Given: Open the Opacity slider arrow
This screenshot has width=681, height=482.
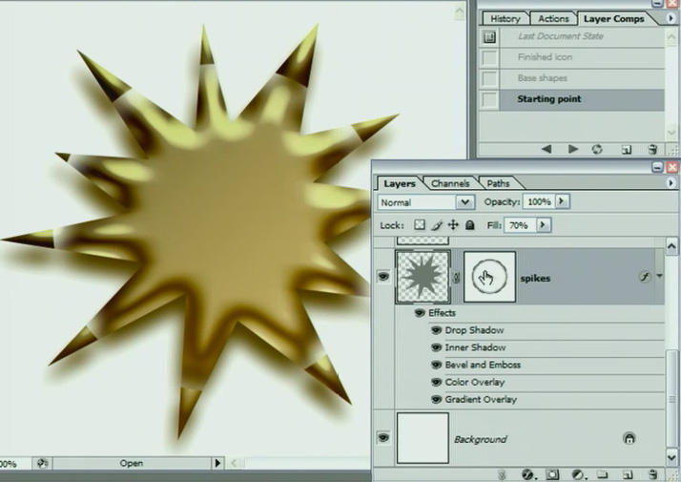Looking at the screenshot, I should coord(563,202).
